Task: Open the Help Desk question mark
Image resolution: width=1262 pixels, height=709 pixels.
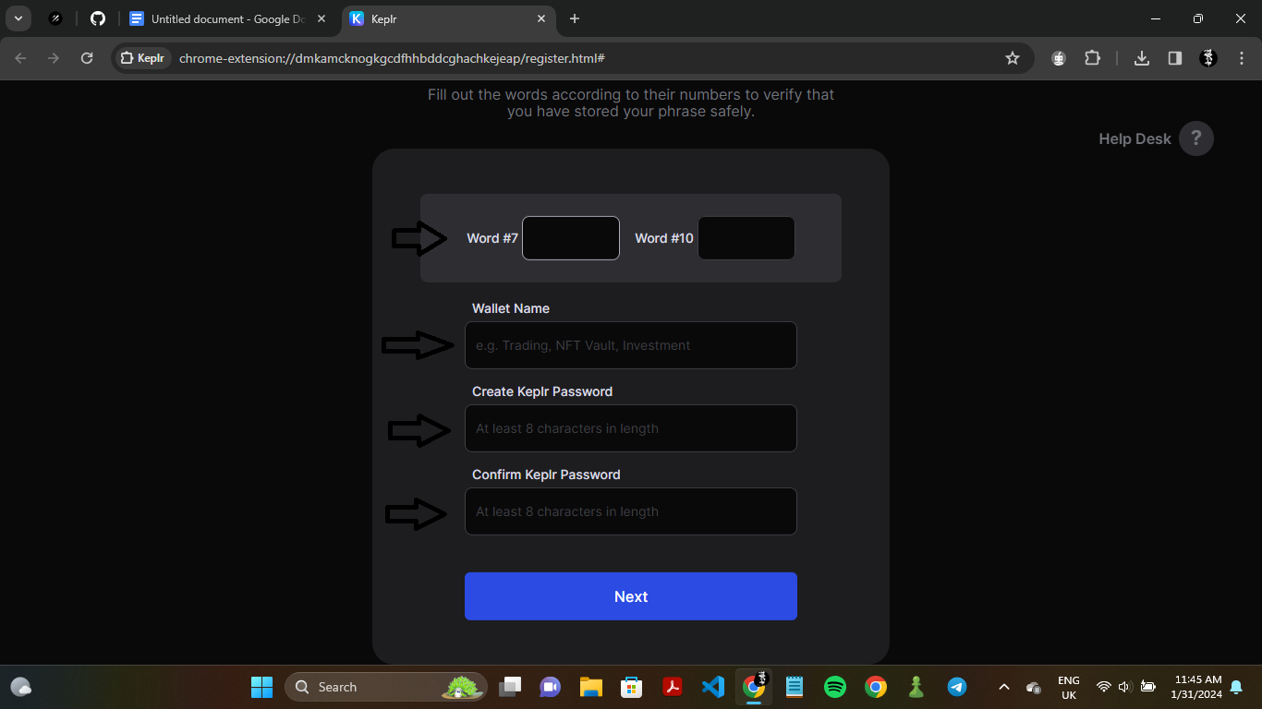Action: pyautogui.click(x=1196, y=138)
